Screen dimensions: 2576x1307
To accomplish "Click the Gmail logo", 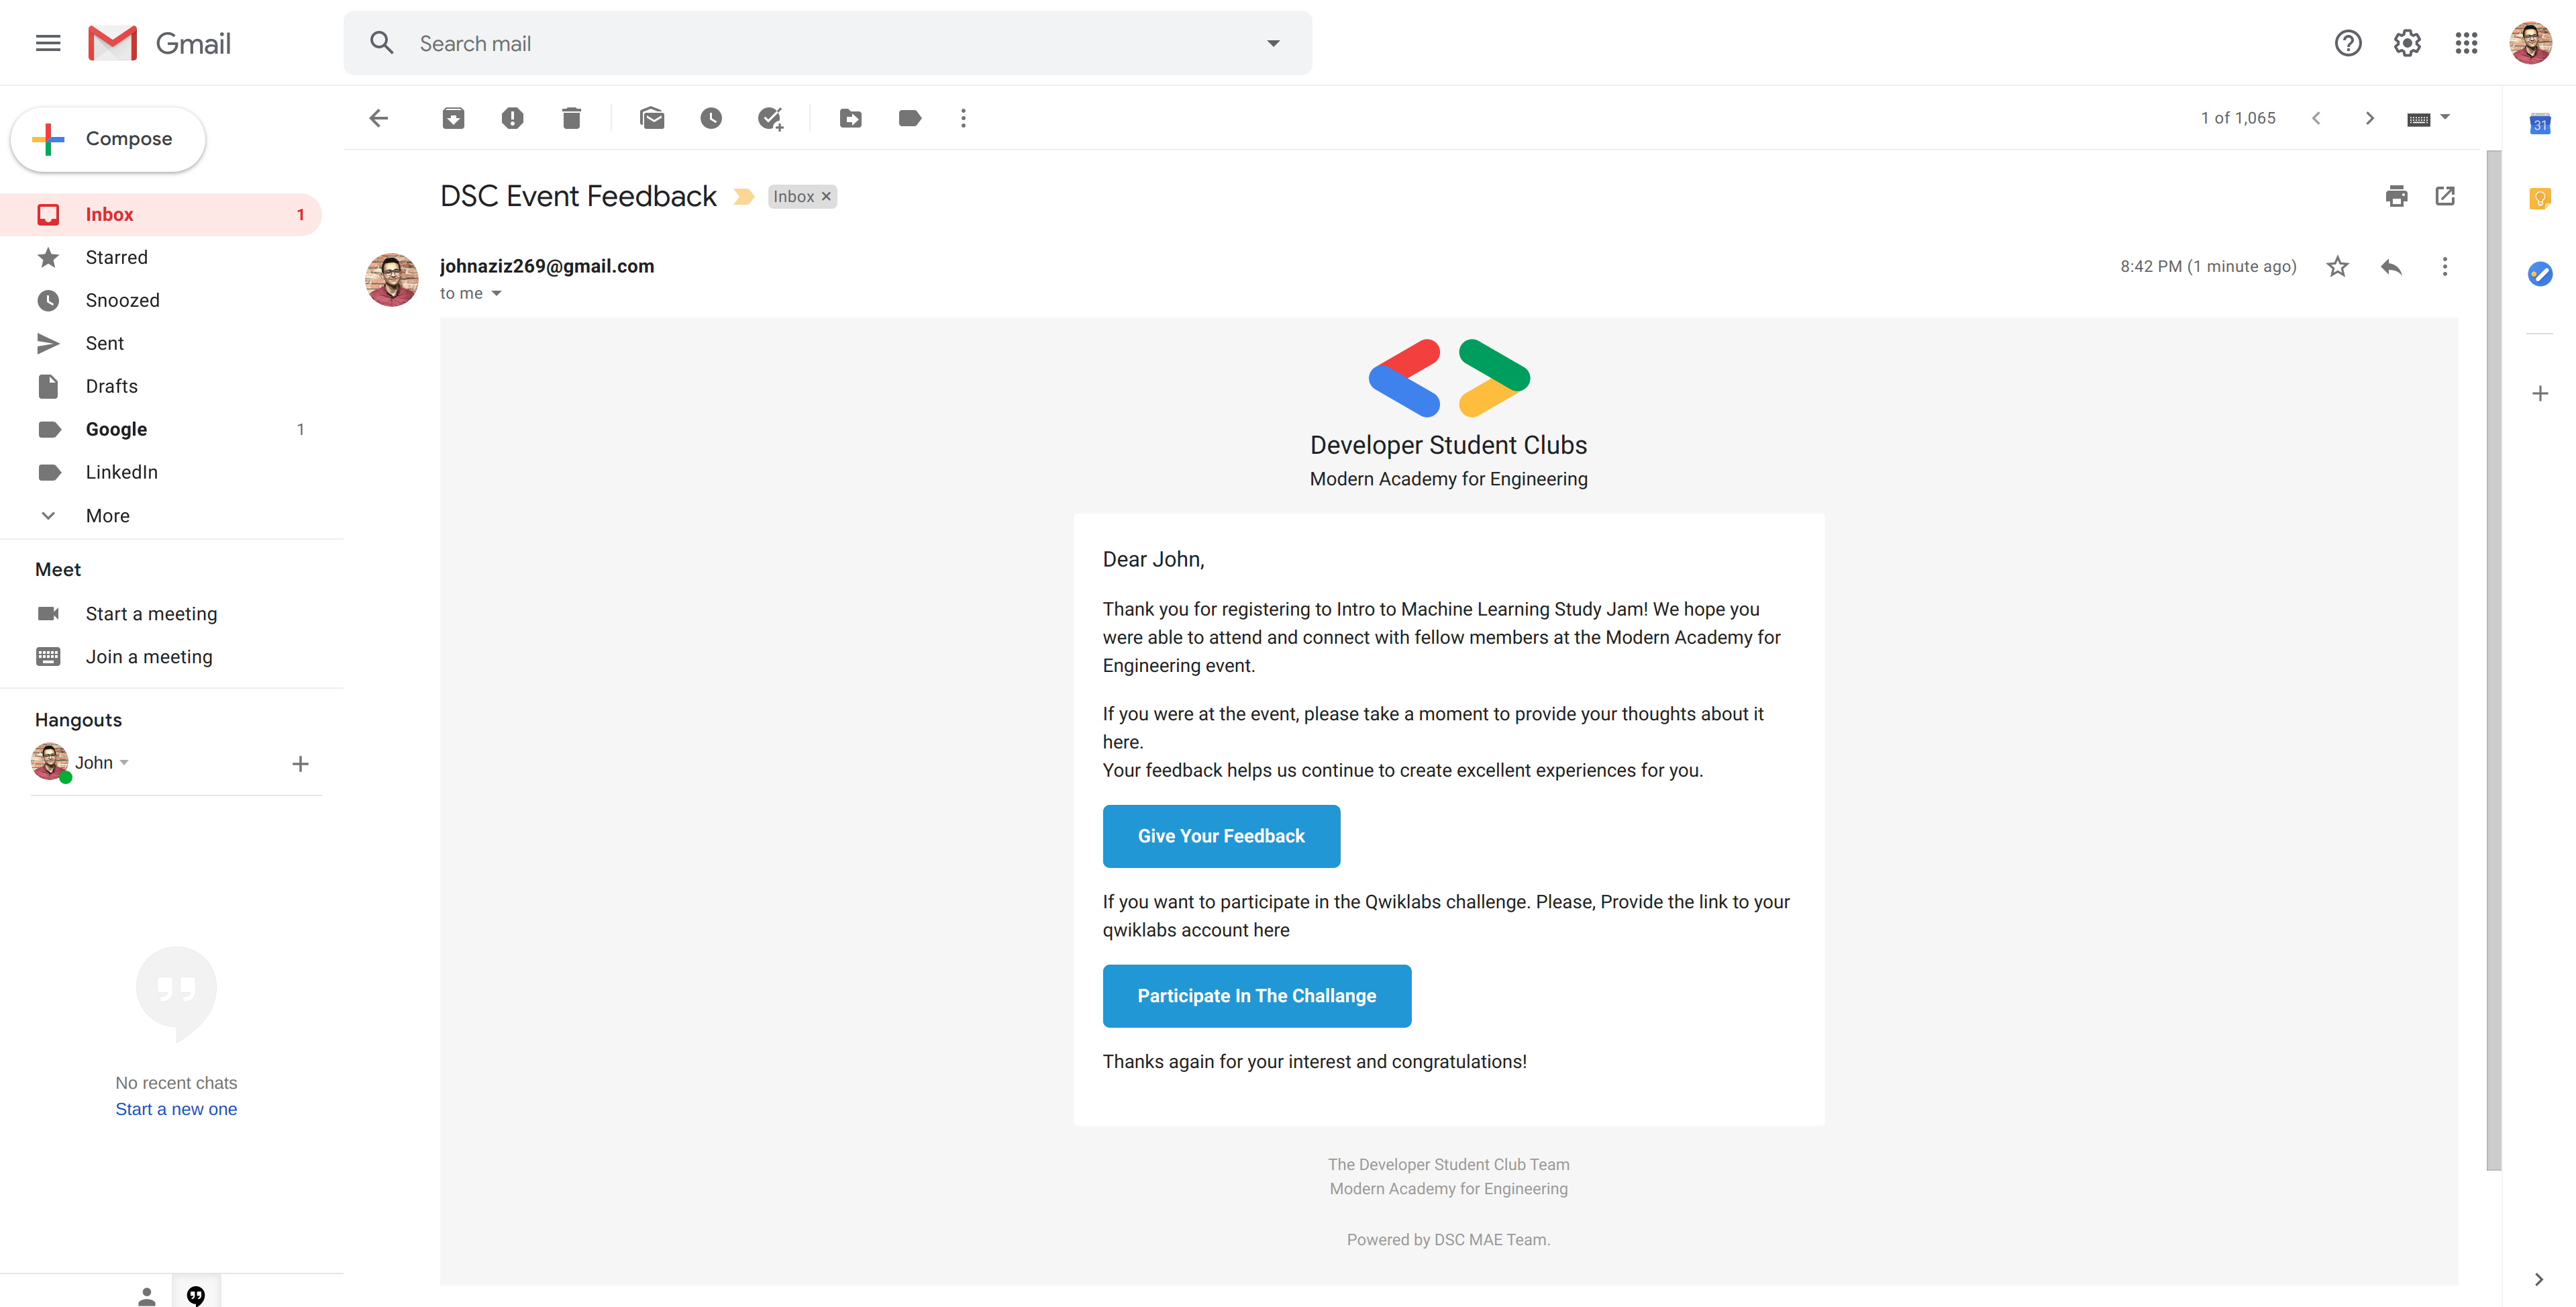I will click(159, 43).
